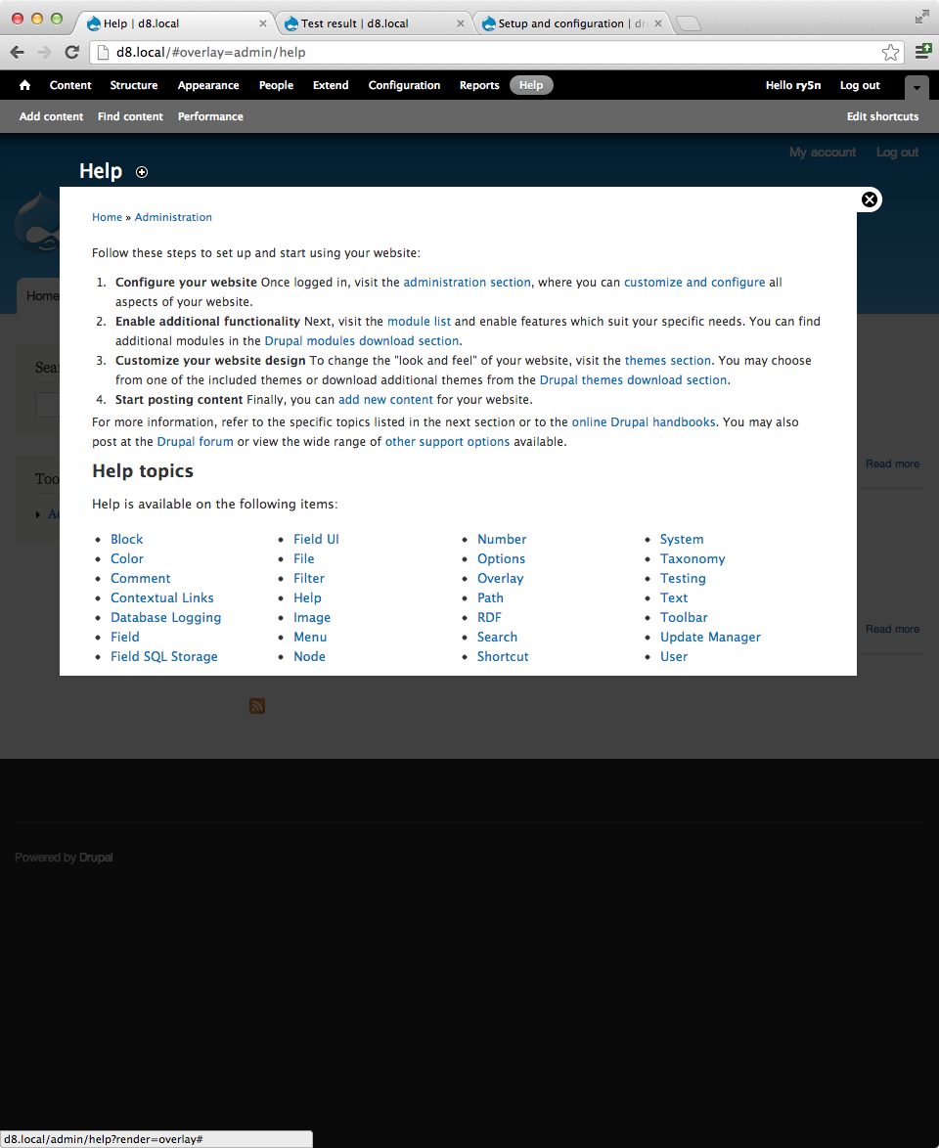Open the Database Logging help topic
The image size is (939, 1148).
point(165,617)
